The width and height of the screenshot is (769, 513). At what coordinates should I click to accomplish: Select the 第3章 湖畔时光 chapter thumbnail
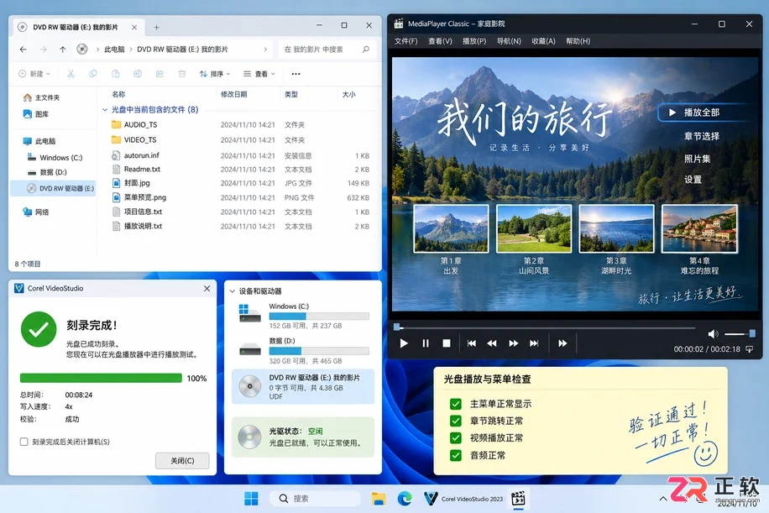(x=616, y=228)
